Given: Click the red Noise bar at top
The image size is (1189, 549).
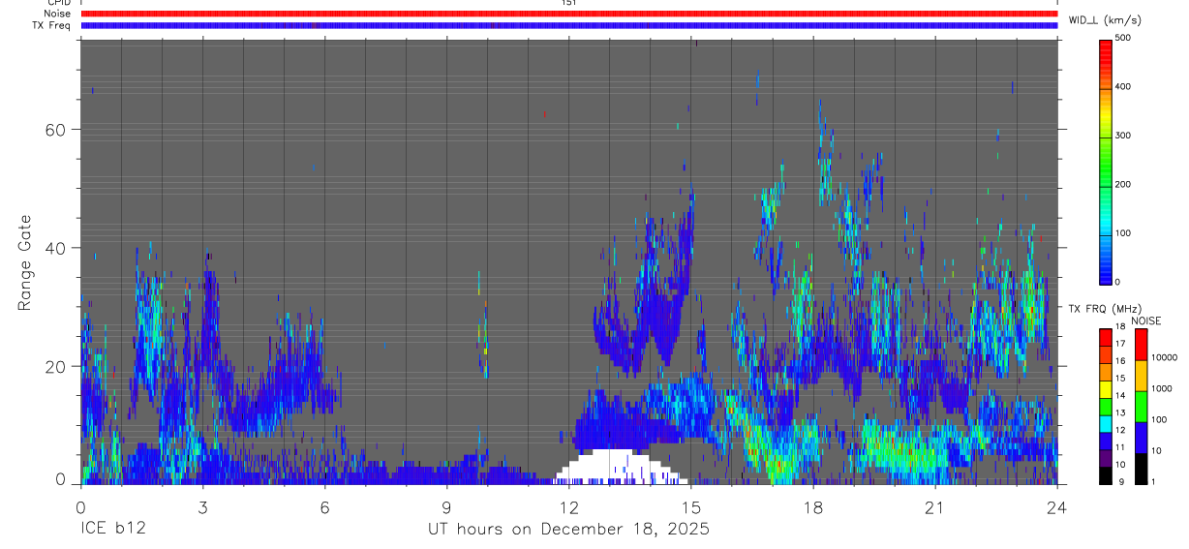Looking at the screenshot, I should point(568,14).
